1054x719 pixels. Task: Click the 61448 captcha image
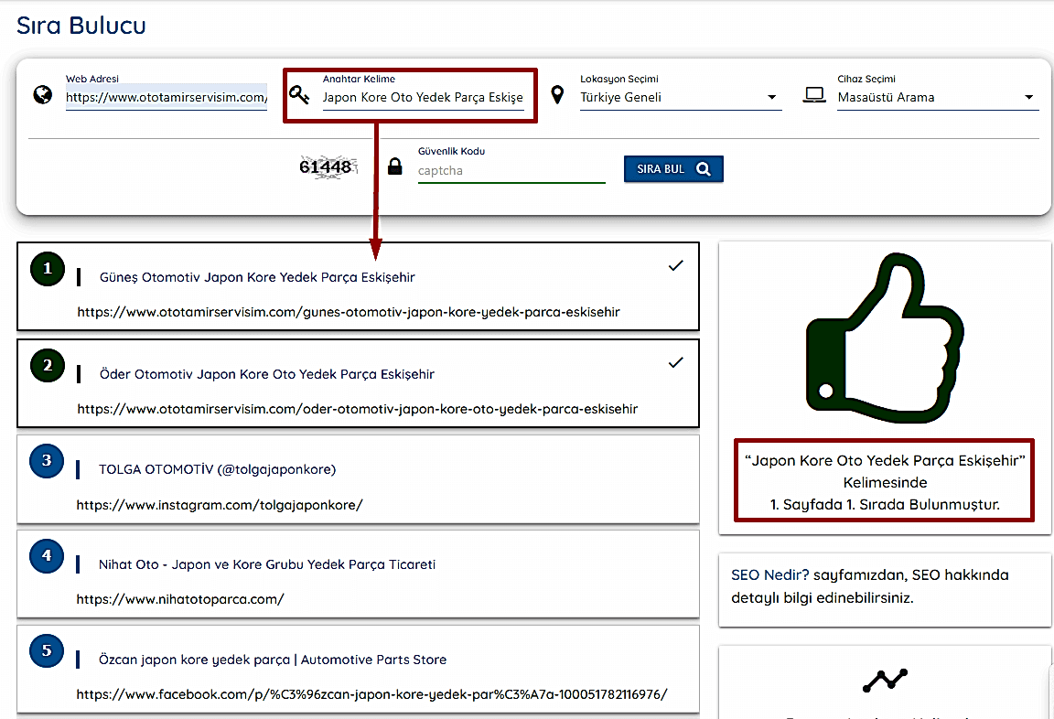(x=327, y=167)
